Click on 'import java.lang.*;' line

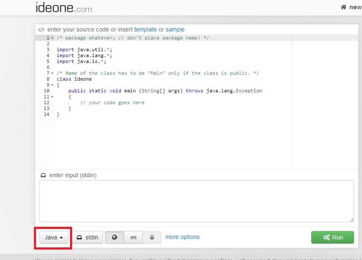click(x=84, y=55)
